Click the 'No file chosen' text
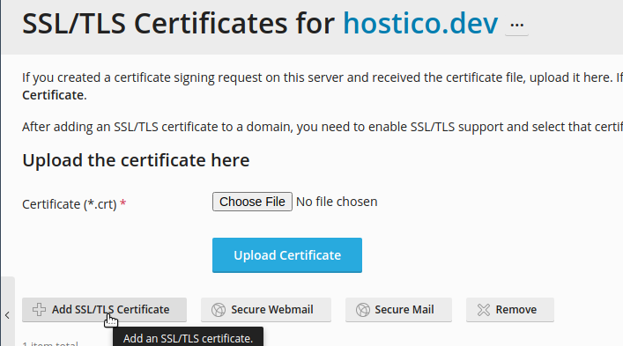This screenshot has width=623, height=346. [x=337, y=202]
